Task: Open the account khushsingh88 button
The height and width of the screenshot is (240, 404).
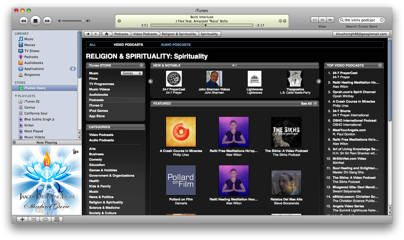Action: pos(361,34)
